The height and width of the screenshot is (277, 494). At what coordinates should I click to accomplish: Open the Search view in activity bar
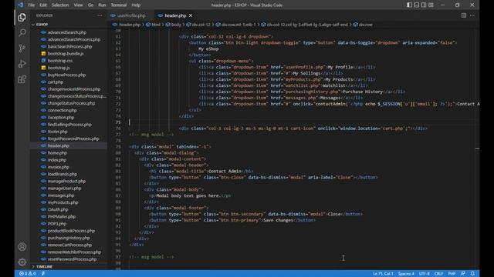[x=22, y=32]
